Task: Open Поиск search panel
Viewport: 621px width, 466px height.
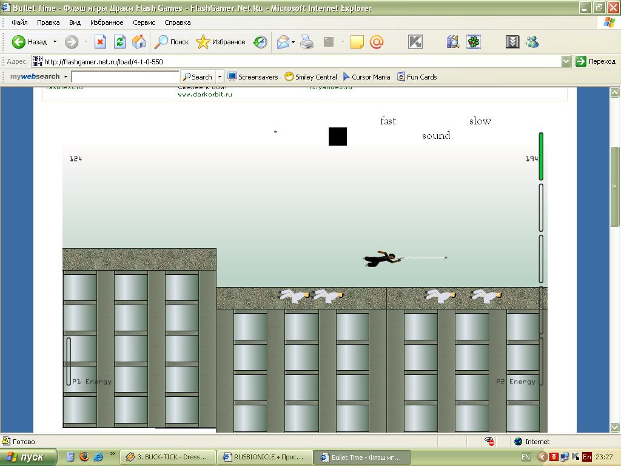Action: click(172, 42)
